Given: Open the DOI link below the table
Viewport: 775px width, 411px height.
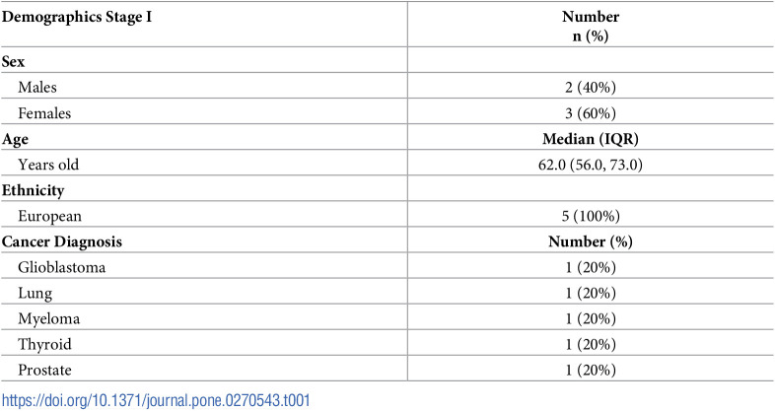Looking at the screenshot, I should click(x=156, y=400).
